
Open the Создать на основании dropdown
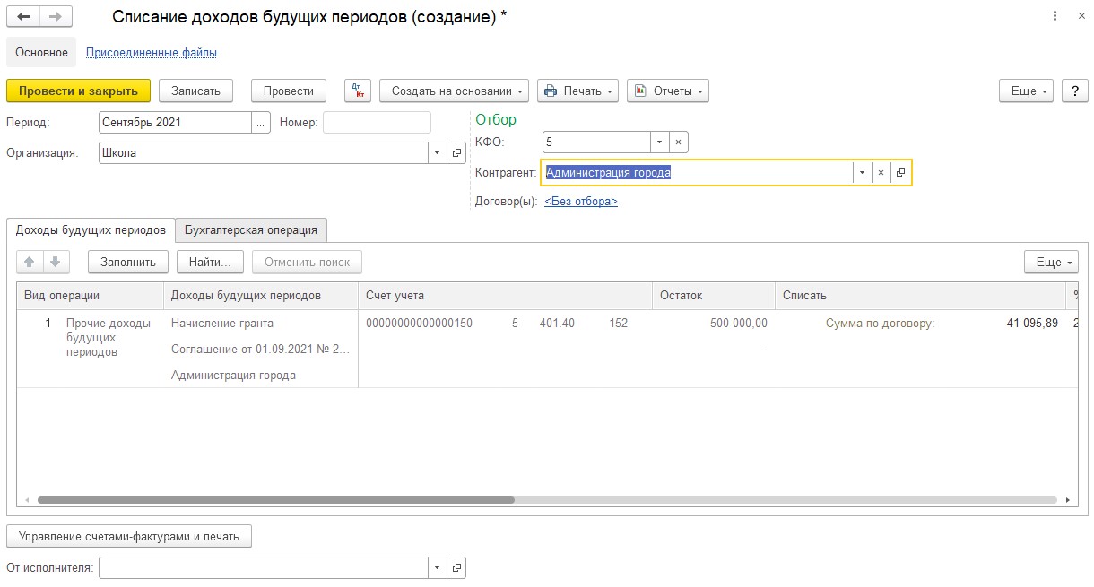point(453,90)
